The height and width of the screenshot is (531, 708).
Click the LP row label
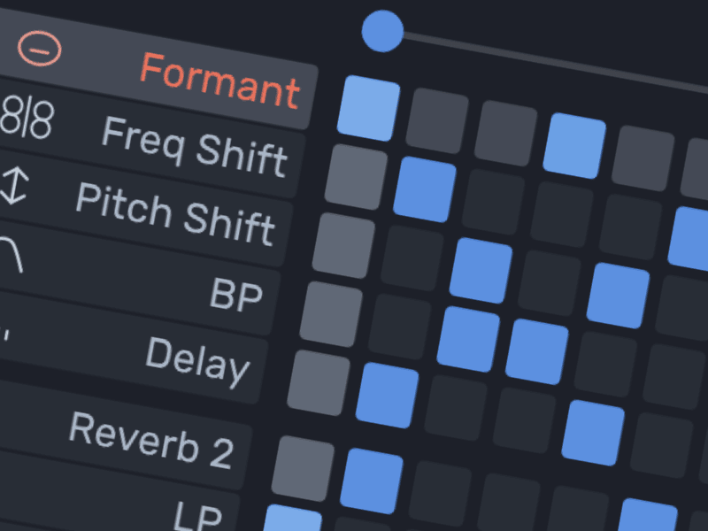pos(196,512)
